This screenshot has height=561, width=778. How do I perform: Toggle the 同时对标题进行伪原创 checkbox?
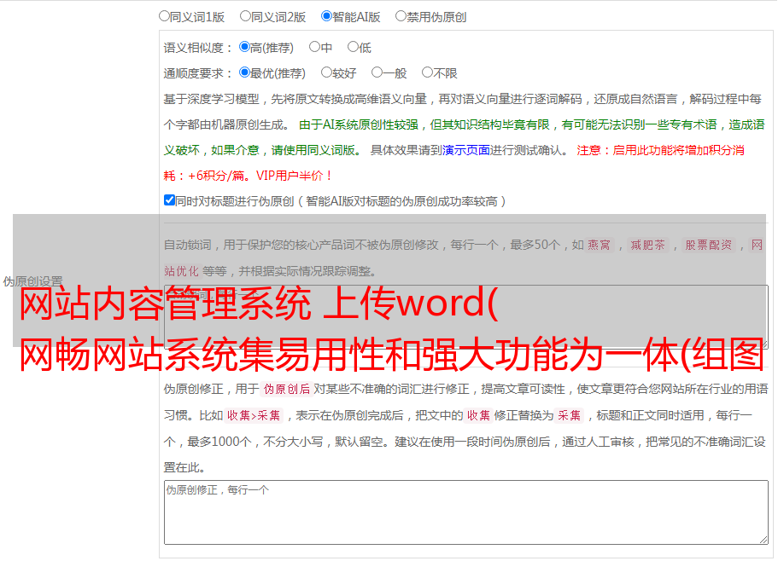[169, 200]
